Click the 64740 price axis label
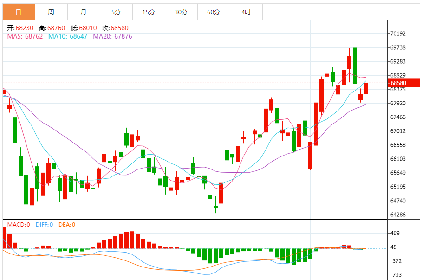This screenshot has height=280, width=422. pyautogui.click(x=398, y=201)
